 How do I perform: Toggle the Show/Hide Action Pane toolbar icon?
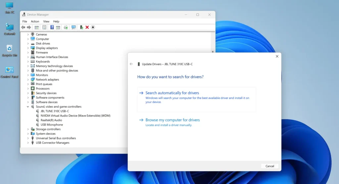(58, 27)
